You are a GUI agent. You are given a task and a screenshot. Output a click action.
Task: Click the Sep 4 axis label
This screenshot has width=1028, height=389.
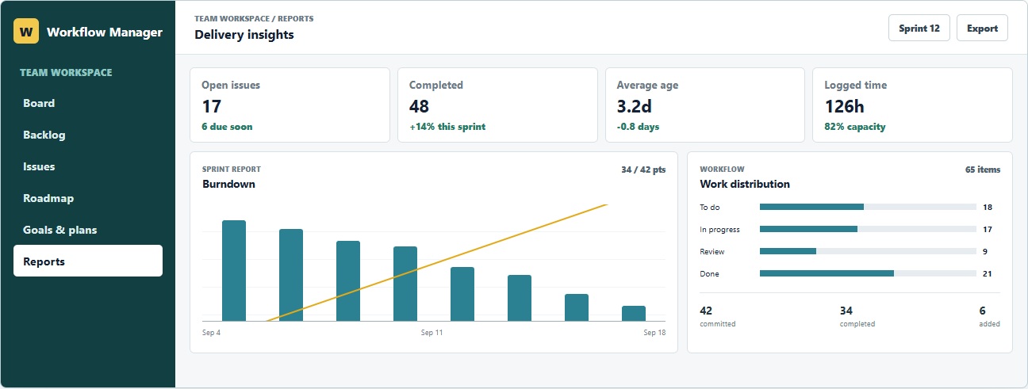pos(211,333)
